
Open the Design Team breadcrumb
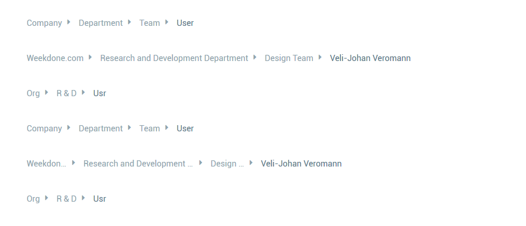(x=289, y=58)
